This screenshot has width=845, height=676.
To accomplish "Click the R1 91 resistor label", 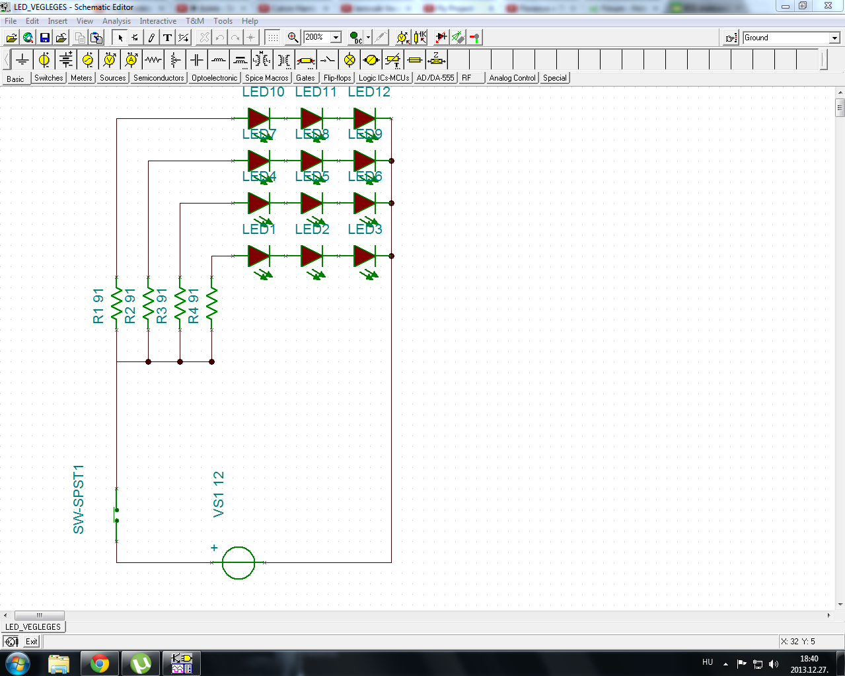I will (x=98, y=306).
